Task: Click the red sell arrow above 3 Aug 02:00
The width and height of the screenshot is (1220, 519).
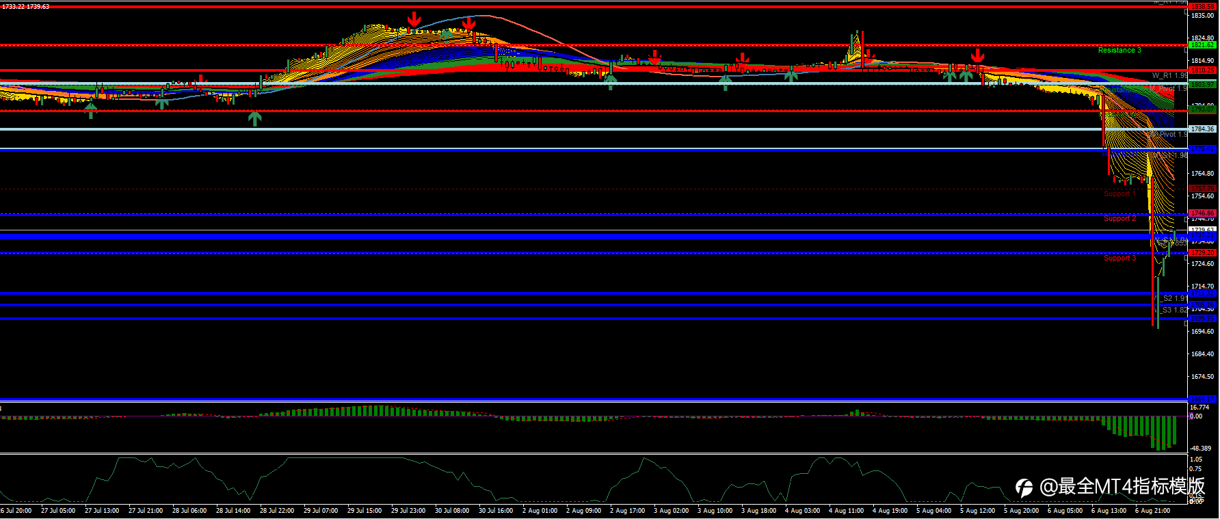Action: (x=655, y=57)
